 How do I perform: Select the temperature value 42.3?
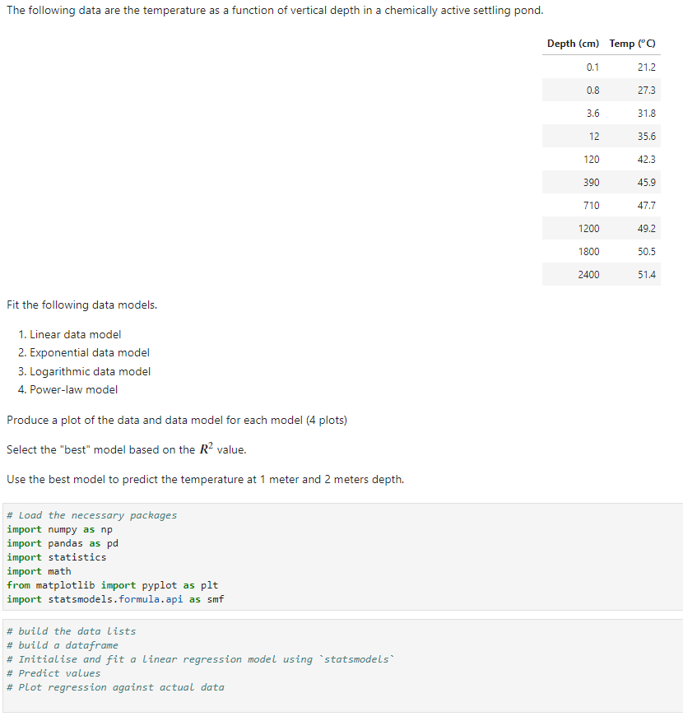click(647, 159)
